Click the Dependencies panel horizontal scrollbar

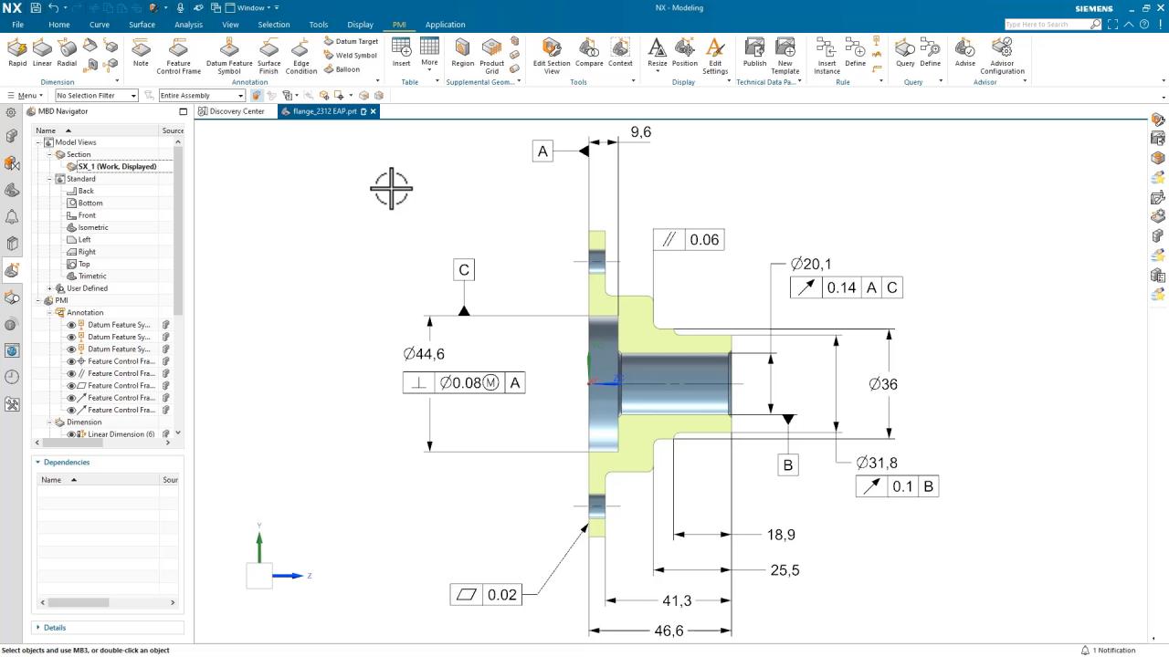click(x=79, y=602)
